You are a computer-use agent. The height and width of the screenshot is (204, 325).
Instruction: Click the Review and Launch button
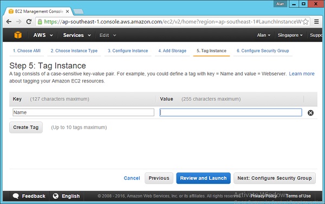pos(203,178)
